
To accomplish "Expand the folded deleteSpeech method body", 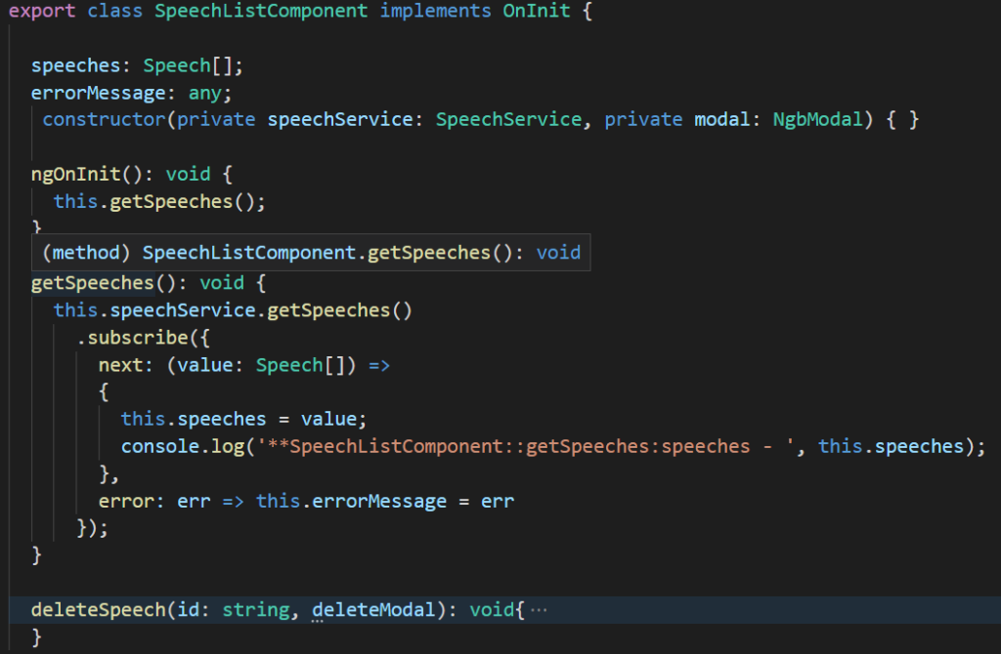I will 540,609.
